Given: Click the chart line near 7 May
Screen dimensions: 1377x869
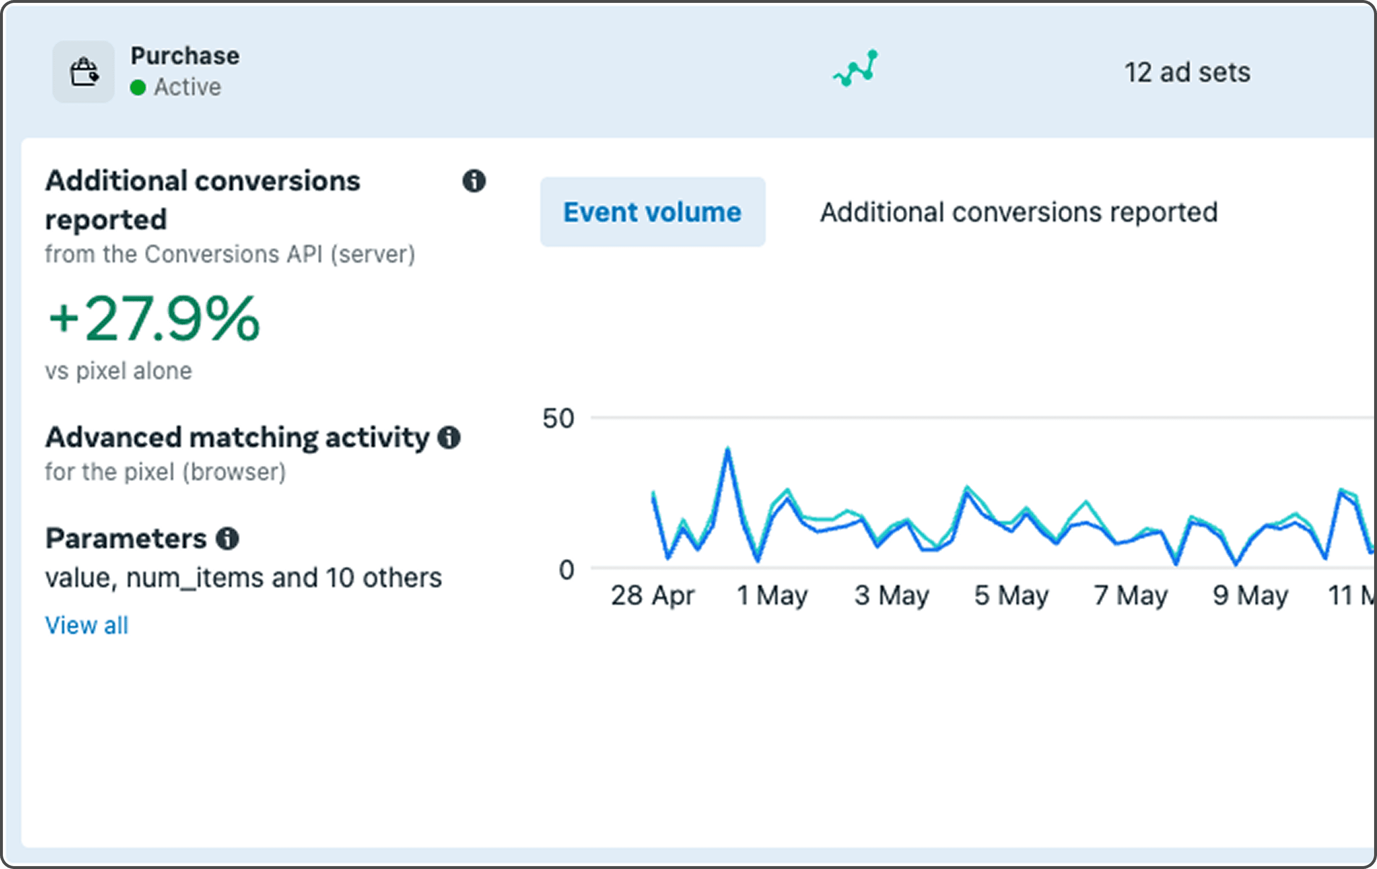Looking at the screenshot, I should point(1130,541).
